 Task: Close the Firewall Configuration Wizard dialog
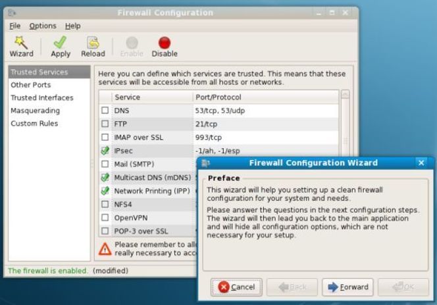pyautogui.click(x=421, y=163)
